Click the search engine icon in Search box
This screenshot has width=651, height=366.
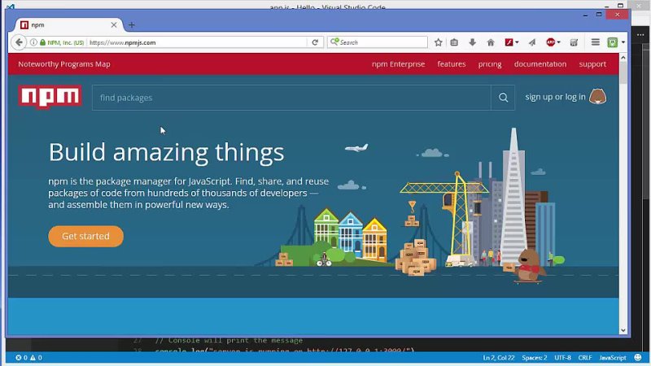(x=334, y=42)
